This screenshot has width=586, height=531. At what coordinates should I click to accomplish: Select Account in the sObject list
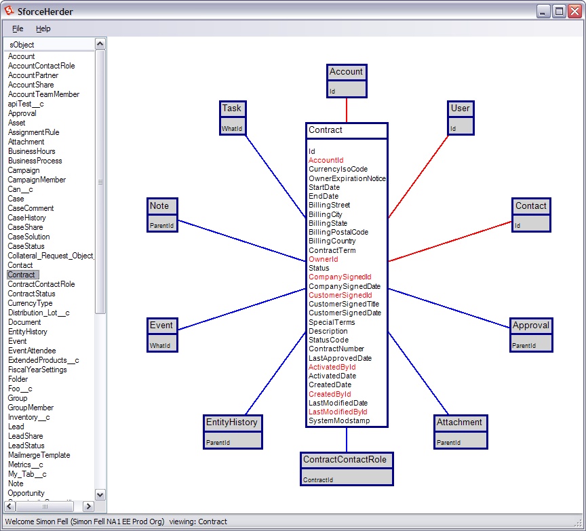(x=21, y=56)
